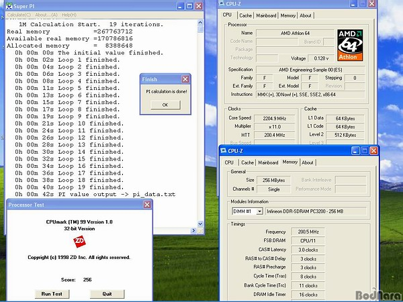The image size is (403, 302).
Task: Click the Cycle Time (Tras) value 8 clocks
Action: click(308, 276)
